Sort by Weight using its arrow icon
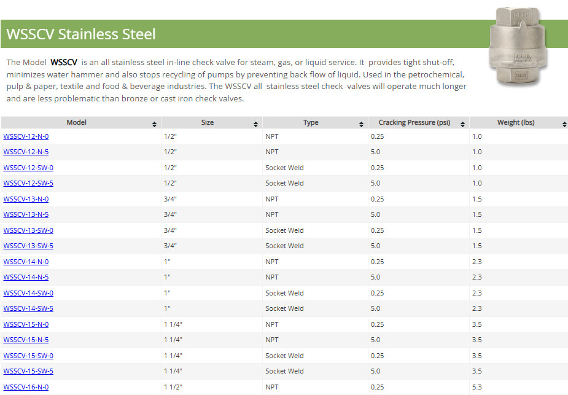 pyautogui.click(x=564, y=124)
